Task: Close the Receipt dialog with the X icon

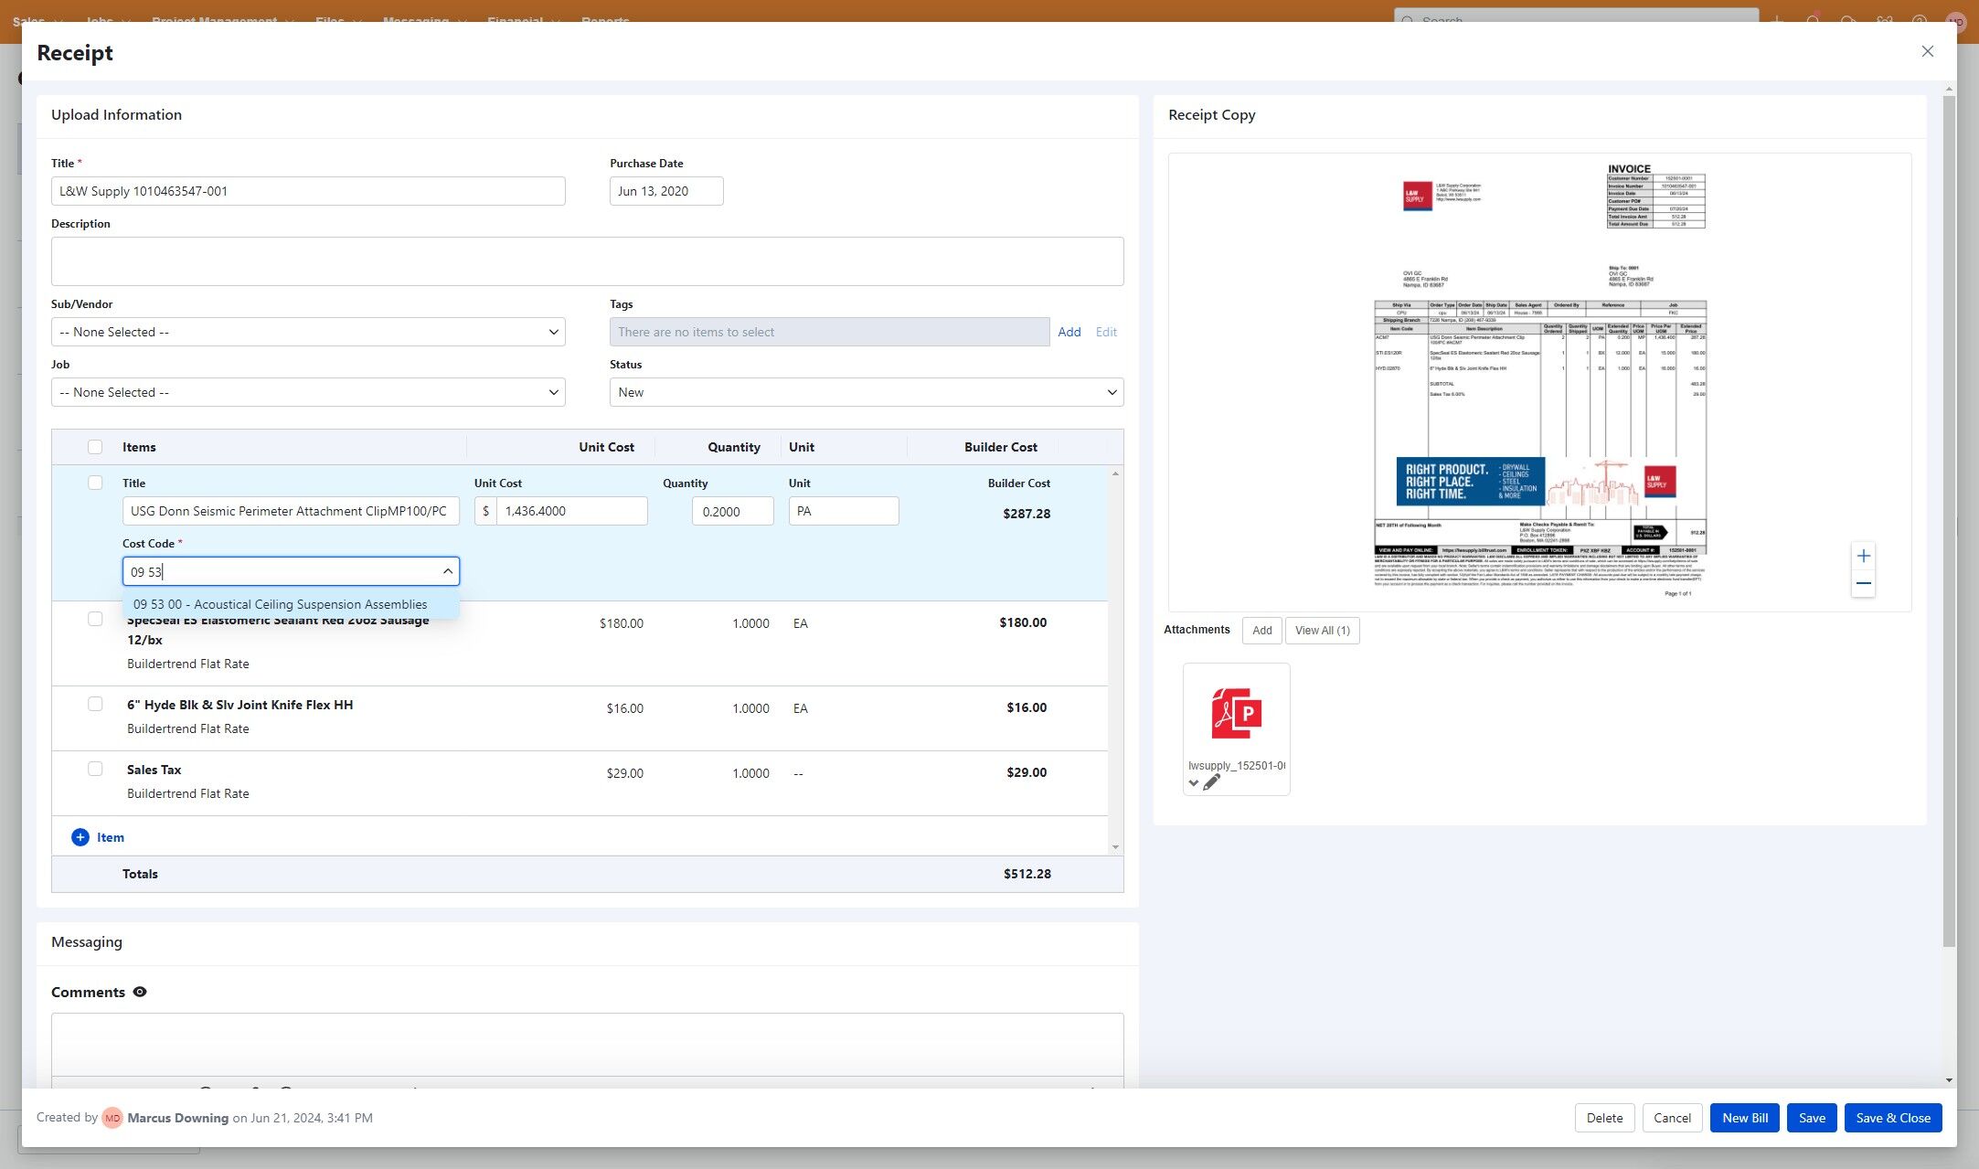Action: coord(1927,52)
